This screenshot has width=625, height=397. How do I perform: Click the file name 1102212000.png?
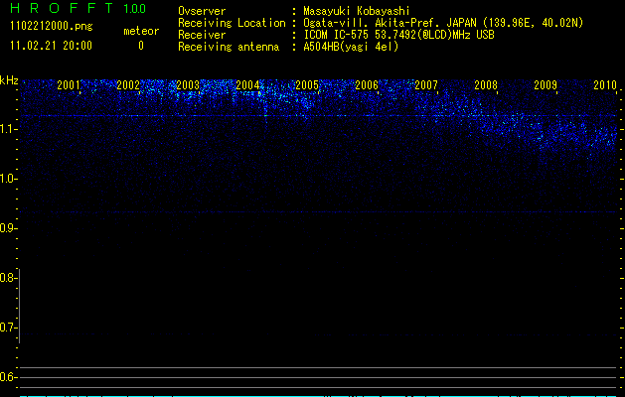click(x=52, y=27)
